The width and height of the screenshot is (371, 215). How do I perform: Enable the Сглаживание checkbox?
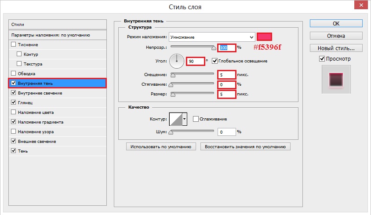pos(196,119)
